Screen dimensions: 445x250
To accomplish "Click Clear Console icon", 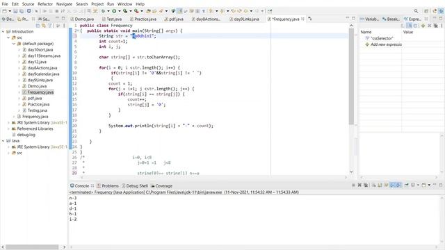I will [374, 185].
